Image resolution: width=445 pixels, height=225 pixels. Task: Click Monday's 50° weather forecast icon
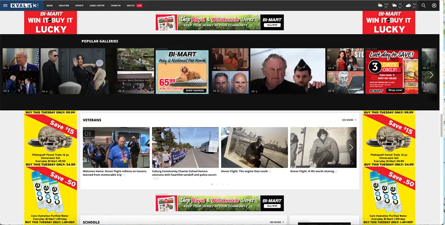380,5
